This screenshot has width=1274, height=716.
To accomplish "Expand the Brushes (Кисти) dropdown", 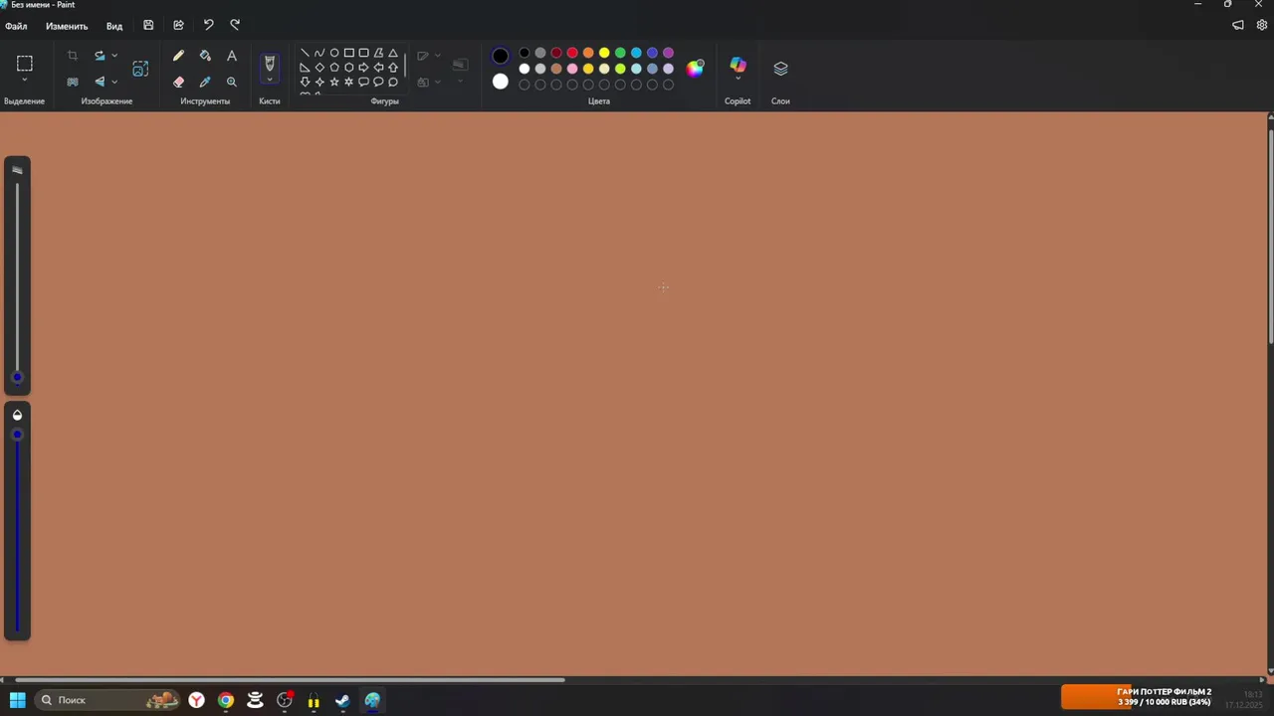I will click(269, 81).
